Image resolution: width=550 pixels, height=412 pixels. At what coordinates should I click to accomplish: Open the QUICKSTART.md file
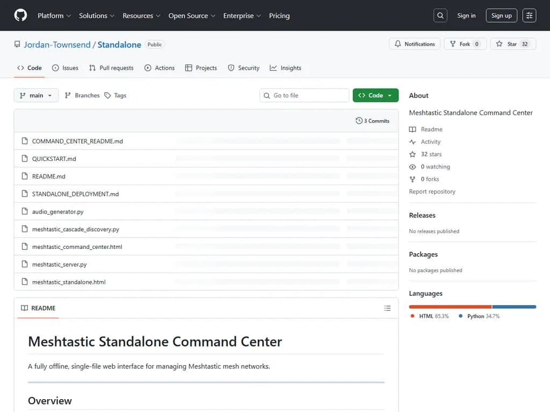[x=55, y=158]
